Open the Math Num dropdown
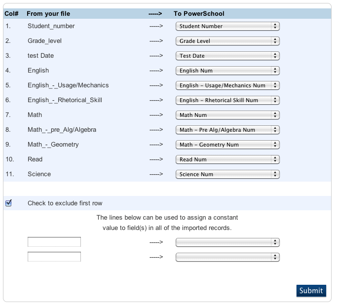This screenshot has height=306, width=338. [227, 115]
